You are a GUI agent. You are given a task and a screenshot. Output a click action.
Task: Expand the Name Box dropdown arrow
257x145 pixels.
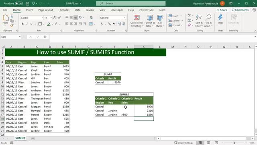20,37
